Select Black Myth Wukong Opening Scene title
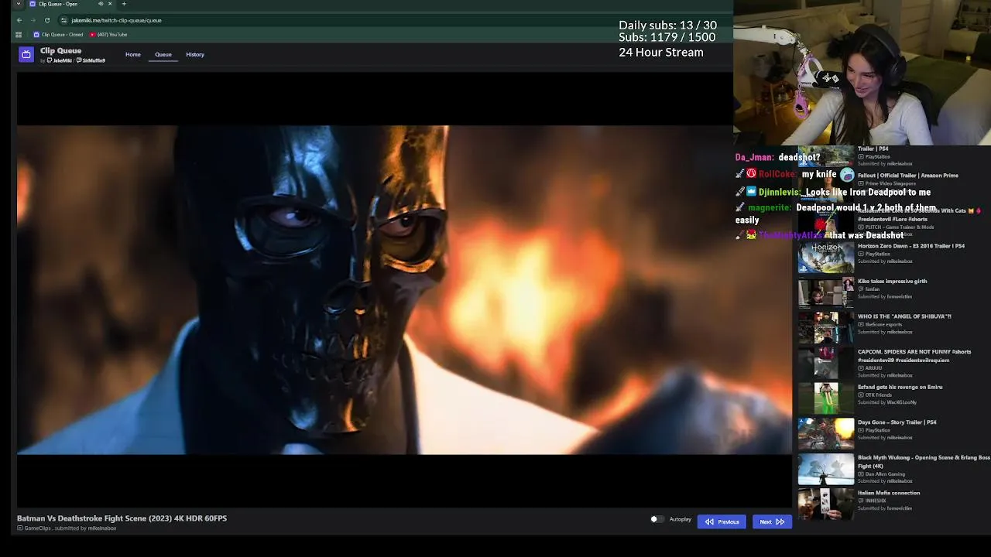This screenshot has width=991, height=557. (924, 462)
